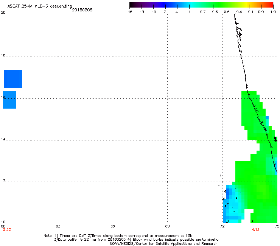Click the colorbar label '1.0'
Screen dimensions: 280x246
(x=273, y=12)
